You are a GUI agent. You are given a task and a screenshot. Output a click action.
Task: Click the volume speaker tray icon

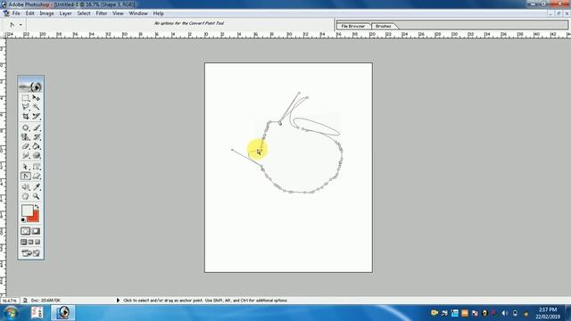point(505,313)
